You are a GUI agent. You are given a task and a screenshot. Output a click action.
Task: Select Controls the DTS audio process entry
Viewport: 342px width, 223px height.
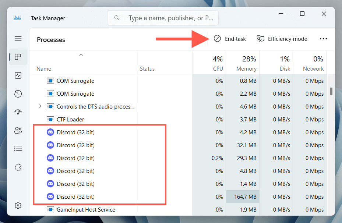(178, 107)
